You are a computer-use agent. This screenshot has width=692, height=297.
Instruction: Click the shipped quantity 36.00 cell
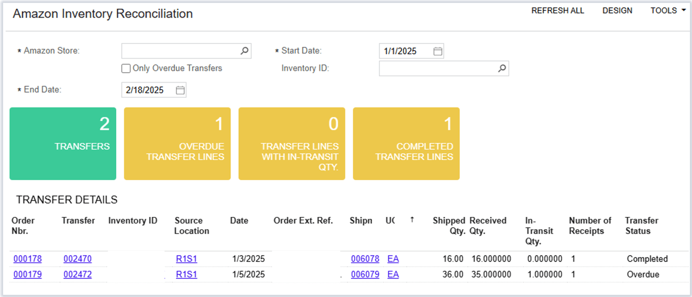pos(453,274)
